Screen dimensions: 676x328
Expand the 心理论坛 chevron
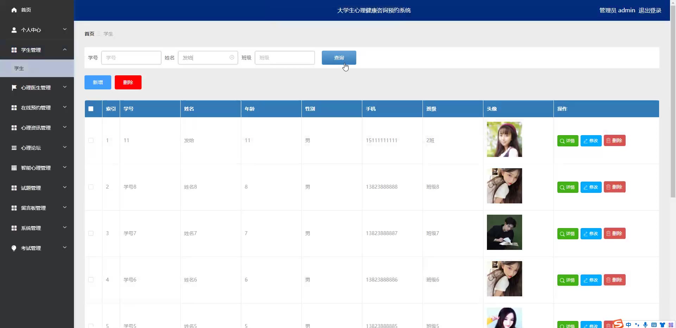click(x=65, y=147)
